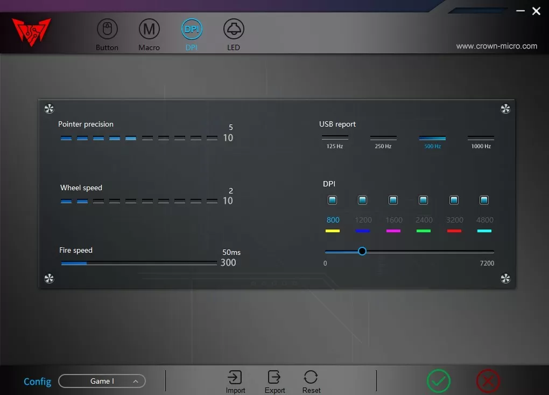
Task: Confirm changes with the green checkmark
Action: (438, 381)
